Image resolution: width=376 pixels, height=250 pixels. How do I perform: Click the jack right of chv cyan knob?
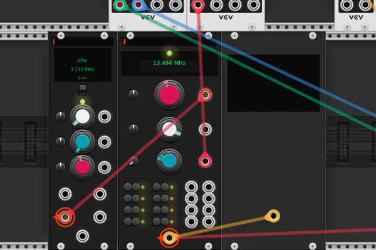104,142
